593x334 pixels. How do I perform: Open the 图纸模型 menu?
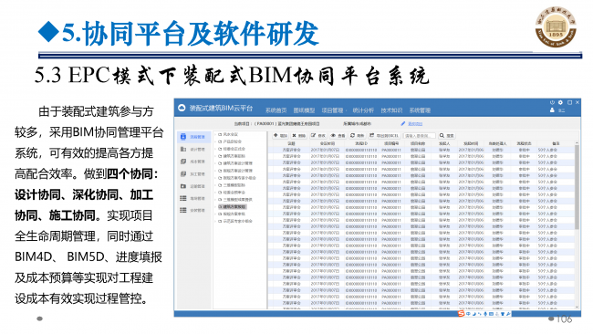pyautogui.click(x=304, y=110)
